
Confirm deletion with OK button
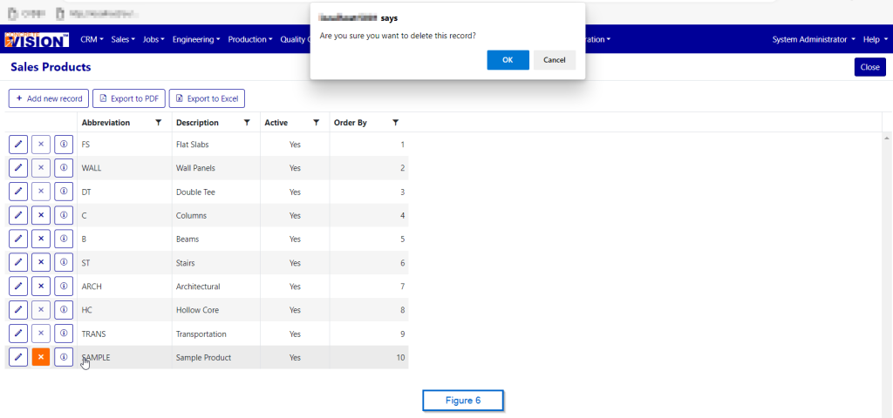pos(508,60)
